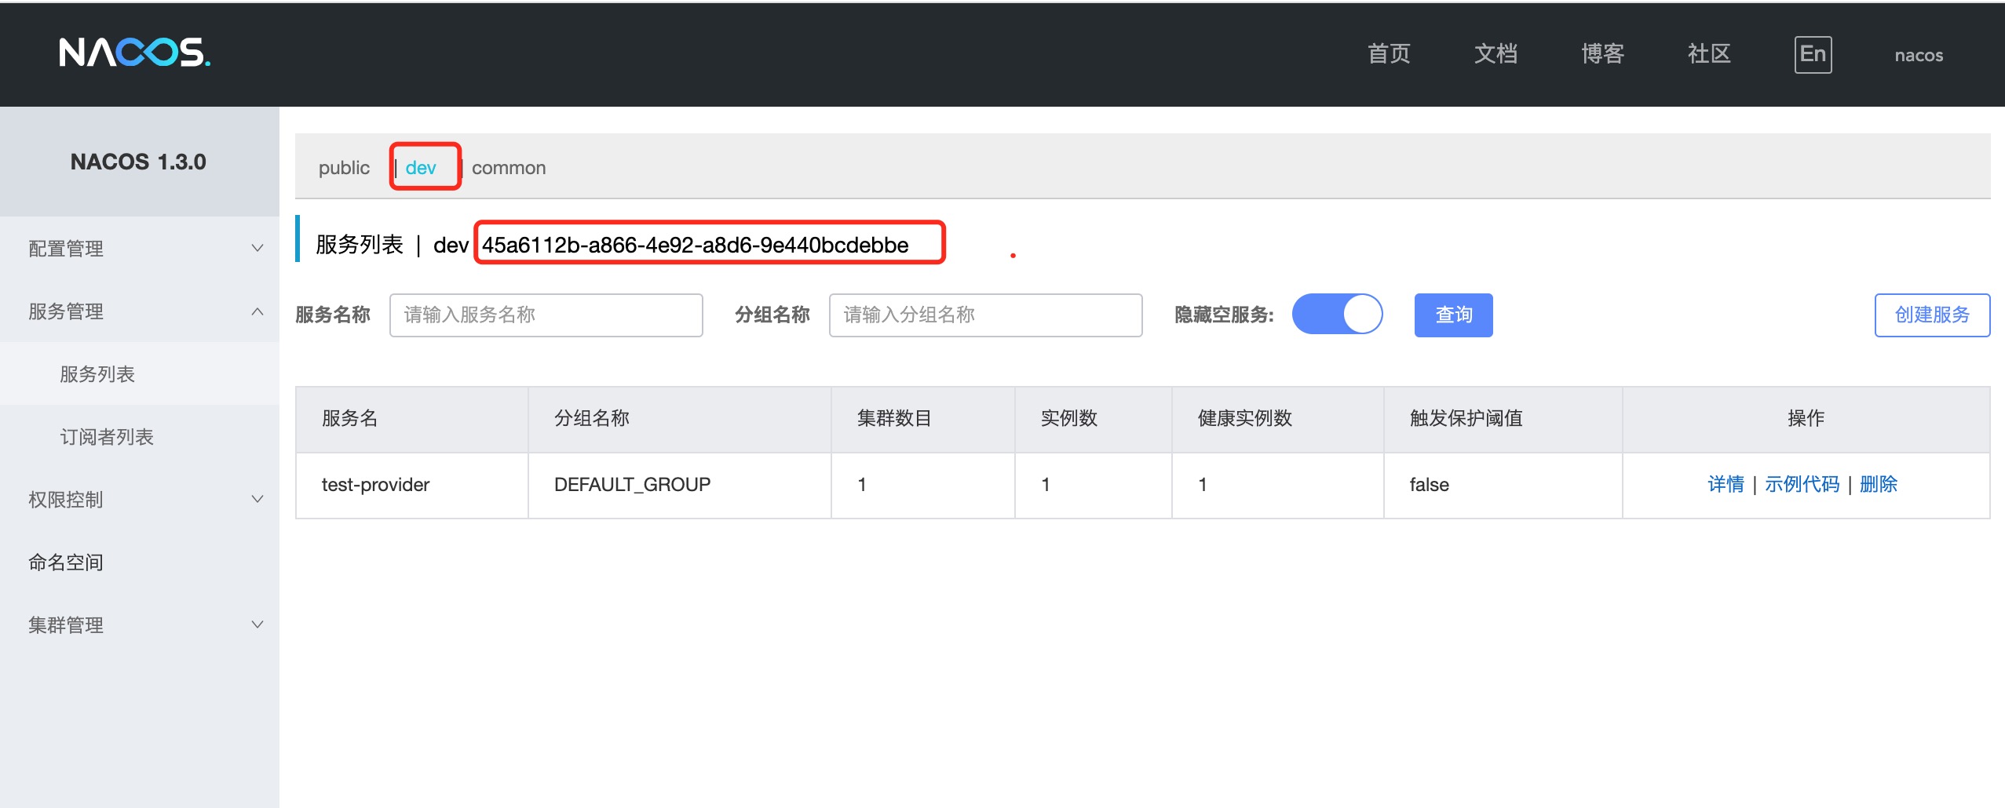Open the 博客 navigation link
The width and height of the screenshot is (2005, 808).
point(1602,54)
